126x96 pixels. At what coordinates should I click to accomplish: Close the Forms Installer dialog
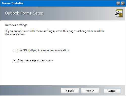tap(123, 4)
